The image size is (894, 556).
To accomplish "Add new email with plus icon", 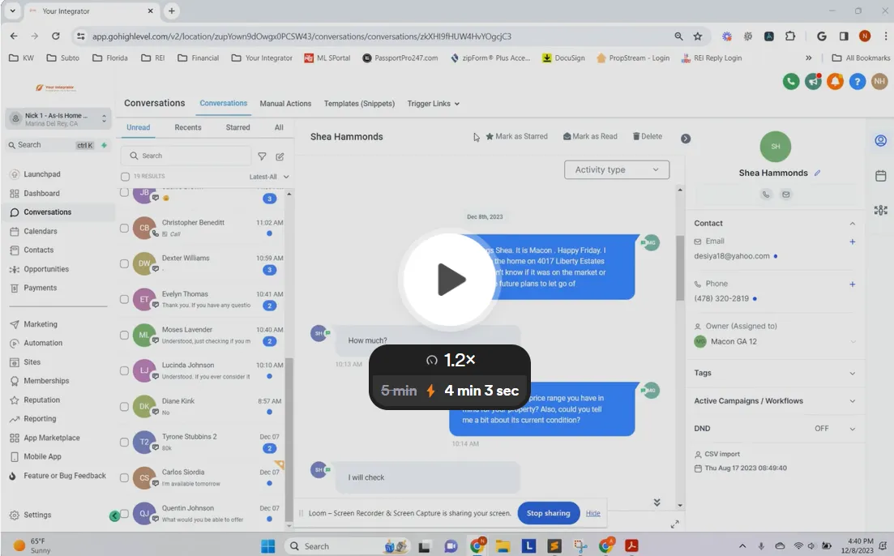I will [853, 242].
